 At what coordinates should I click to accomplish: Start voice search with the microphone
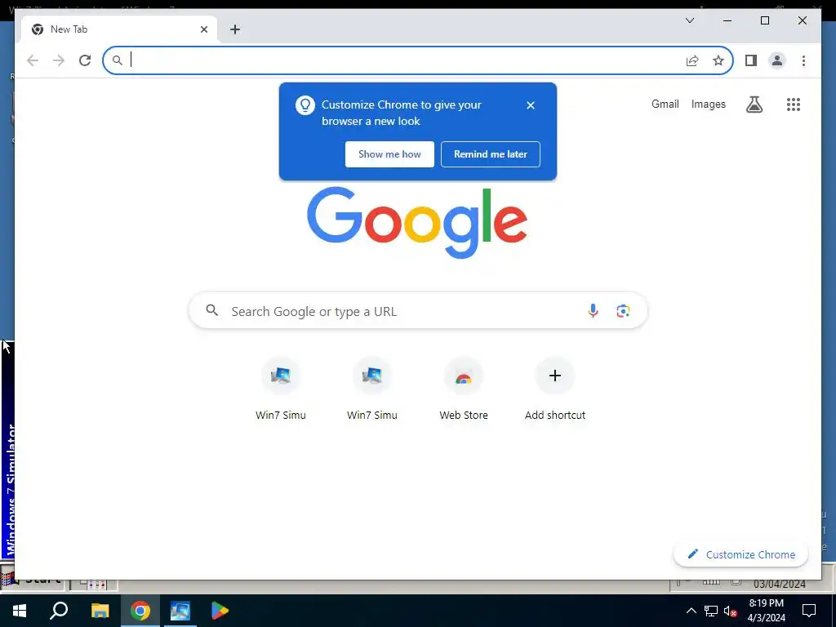pos(593,311)
